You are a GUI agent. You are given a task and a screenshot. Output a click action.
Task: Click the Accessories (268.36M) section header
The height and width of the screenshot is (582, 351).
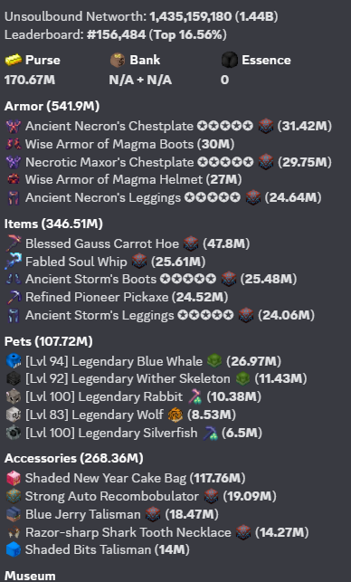click(74, 458)
